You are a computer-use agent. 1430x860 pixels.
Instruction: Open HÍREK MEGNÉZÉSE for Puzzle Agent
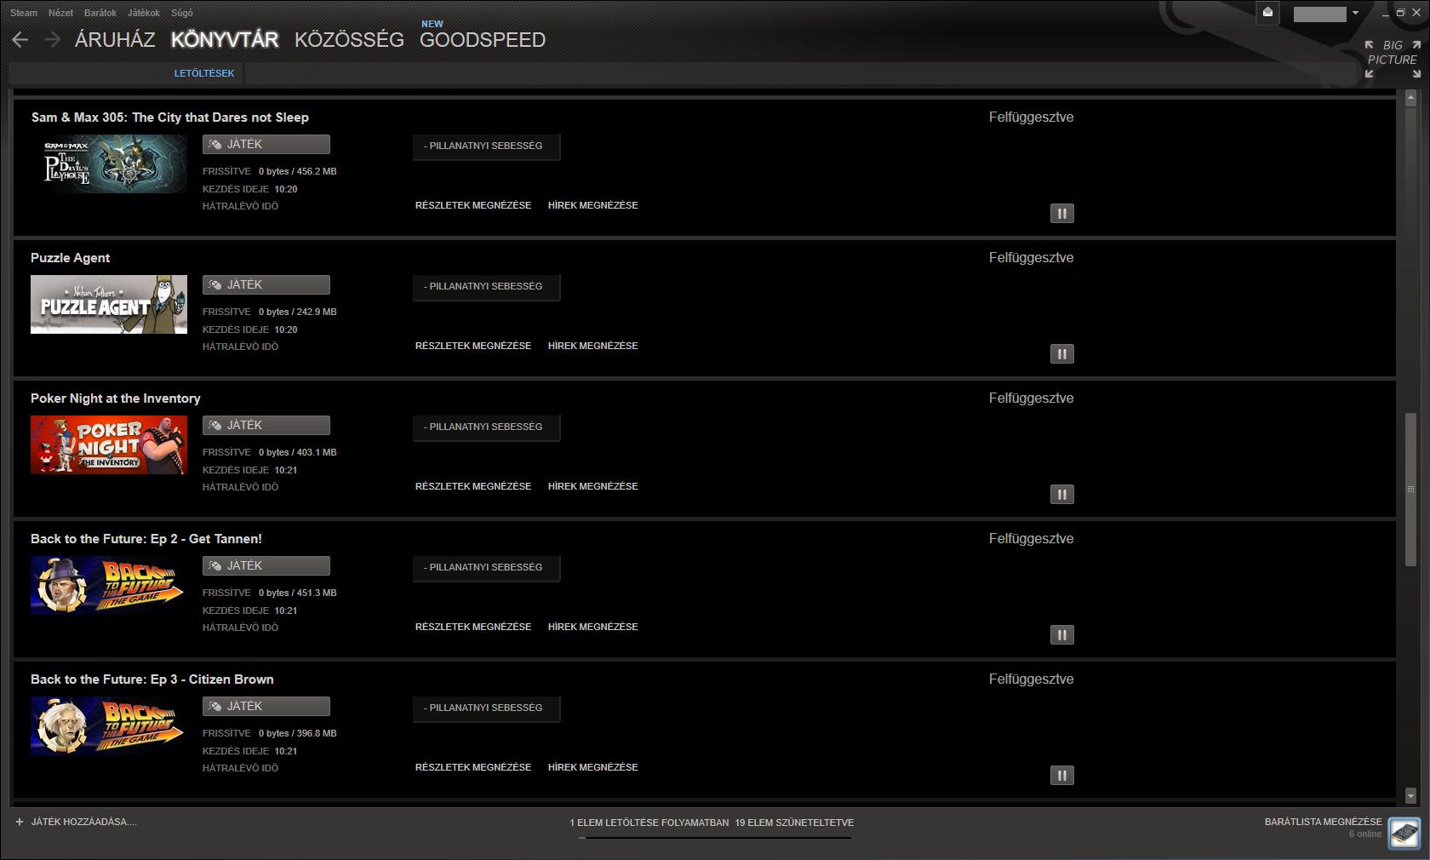pos(593,346)
